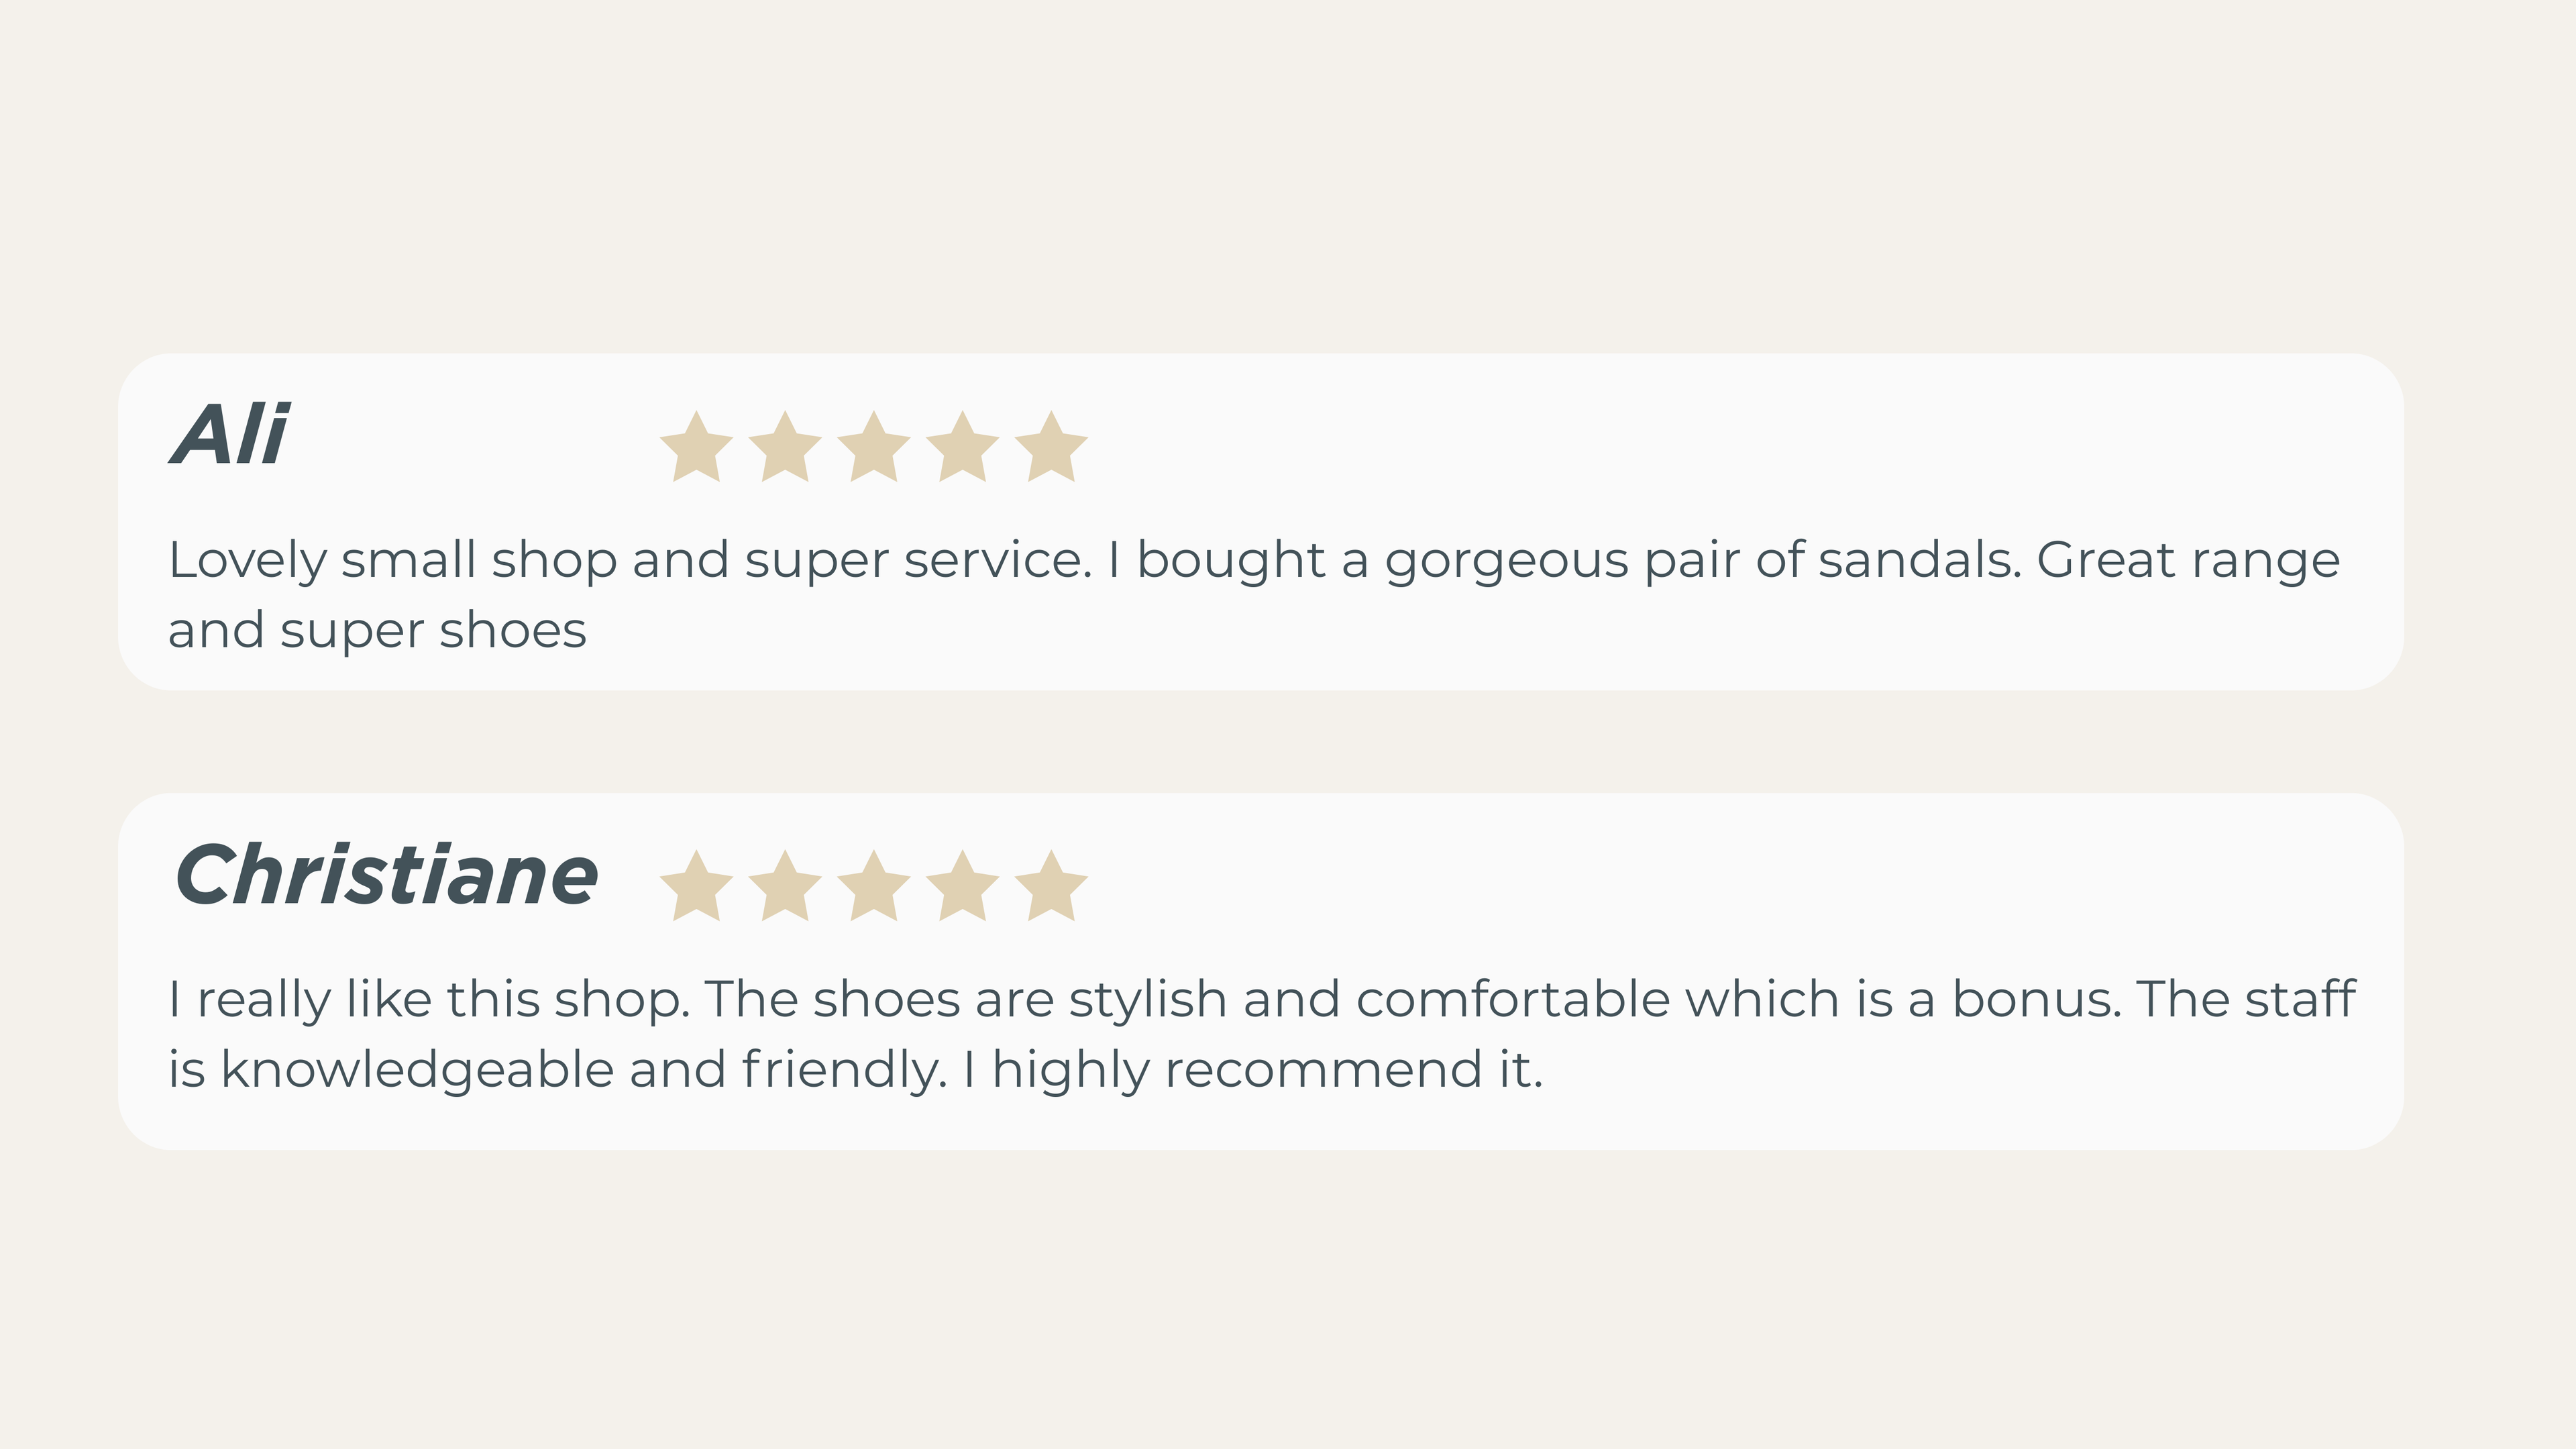The width and height of the screenshot is (2576, 1449).
Task: Click the sentence "I really like this shop."
Action: point(429,999)
